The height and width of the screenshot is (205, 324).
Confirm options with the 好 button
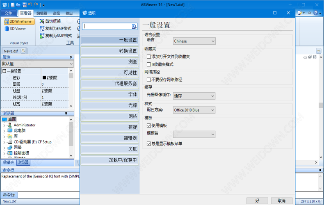[x=257, y=200]
